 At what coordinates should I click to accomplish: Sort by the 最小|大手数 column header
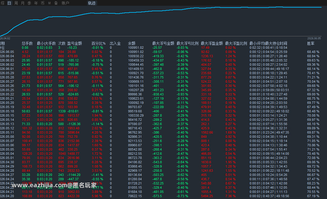point(46,43)
